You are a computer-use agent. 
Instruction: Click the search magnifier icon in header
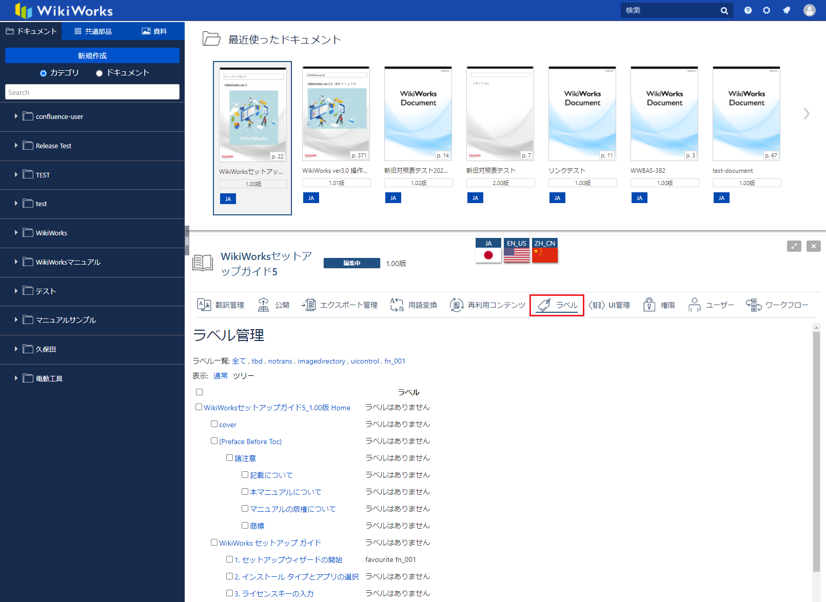724,10
